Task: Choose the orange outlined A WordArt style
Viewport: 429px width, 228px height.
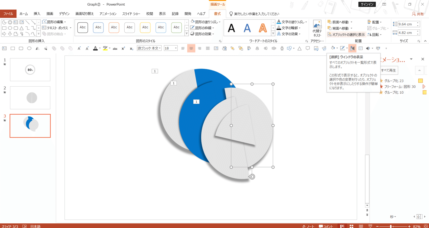Action: point(263,28)
